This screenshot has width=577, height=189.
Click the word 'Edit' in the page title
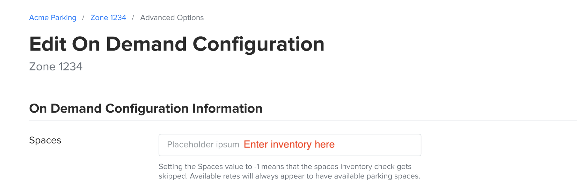(x=48, y=44)
